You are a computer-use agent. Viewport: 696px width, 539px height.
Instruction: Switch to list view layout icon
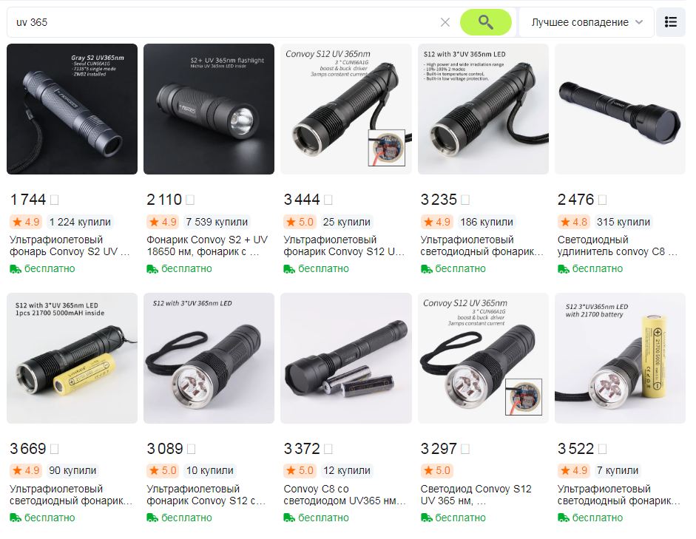671,21
